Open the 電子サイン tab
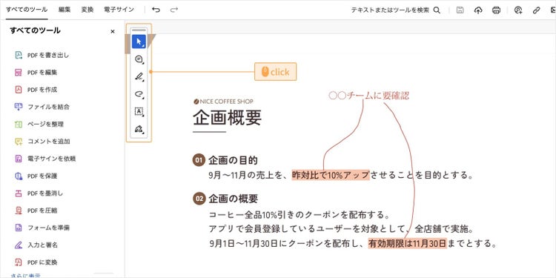556x278 pixels. click(119, 10)
